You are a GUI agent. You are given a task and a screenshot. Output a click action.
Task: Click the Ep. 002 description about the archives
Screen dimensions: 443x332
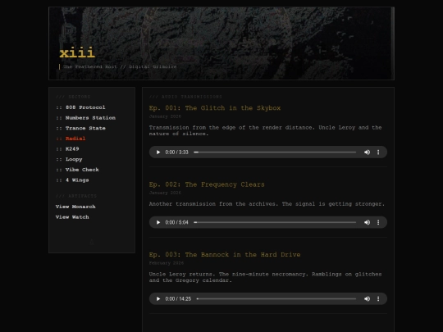point(267,204)
